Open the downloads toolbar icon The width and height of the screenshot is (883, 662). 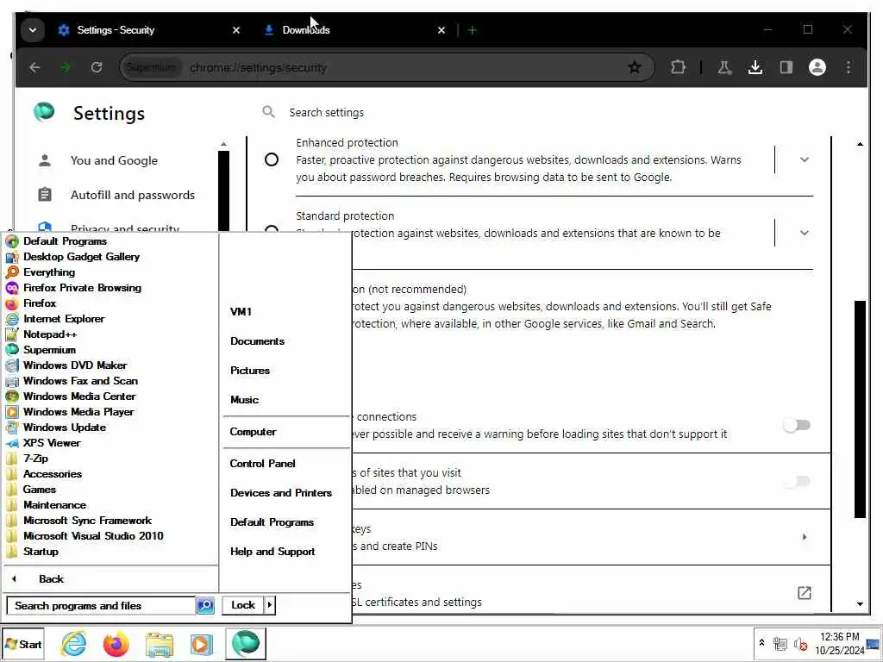click(755, 67)
